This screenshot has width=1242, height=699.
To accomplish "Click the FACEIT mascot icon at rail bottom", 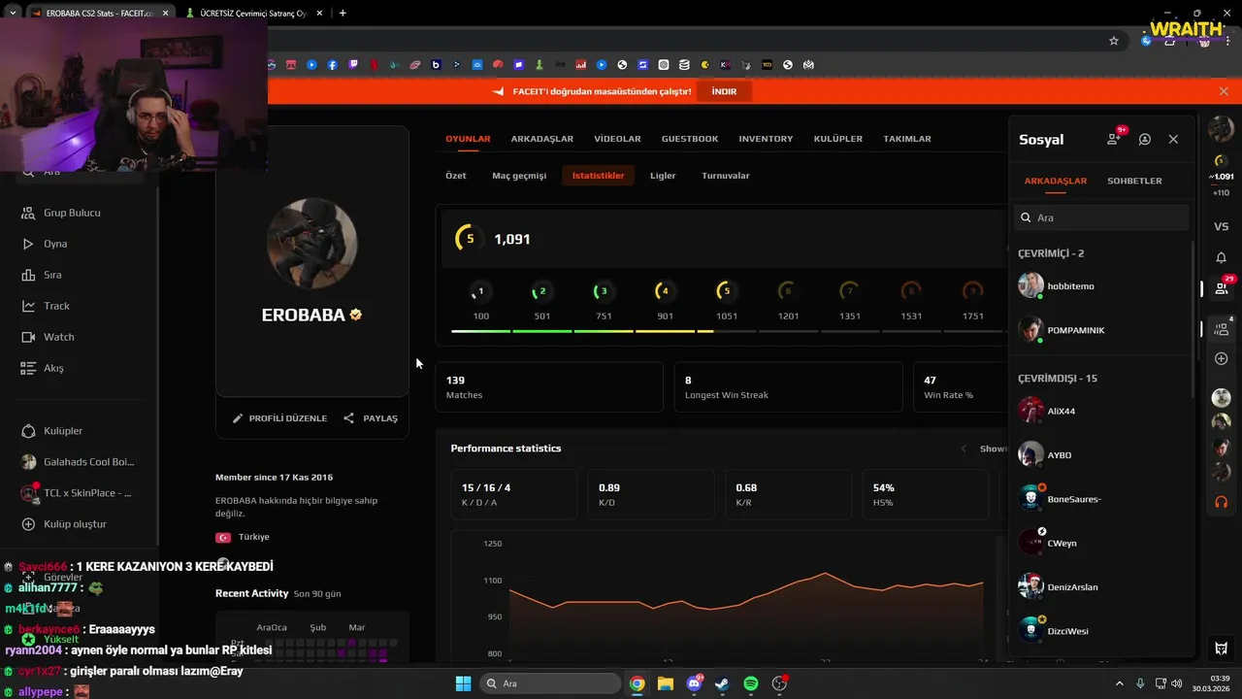I will [1222, 648].
